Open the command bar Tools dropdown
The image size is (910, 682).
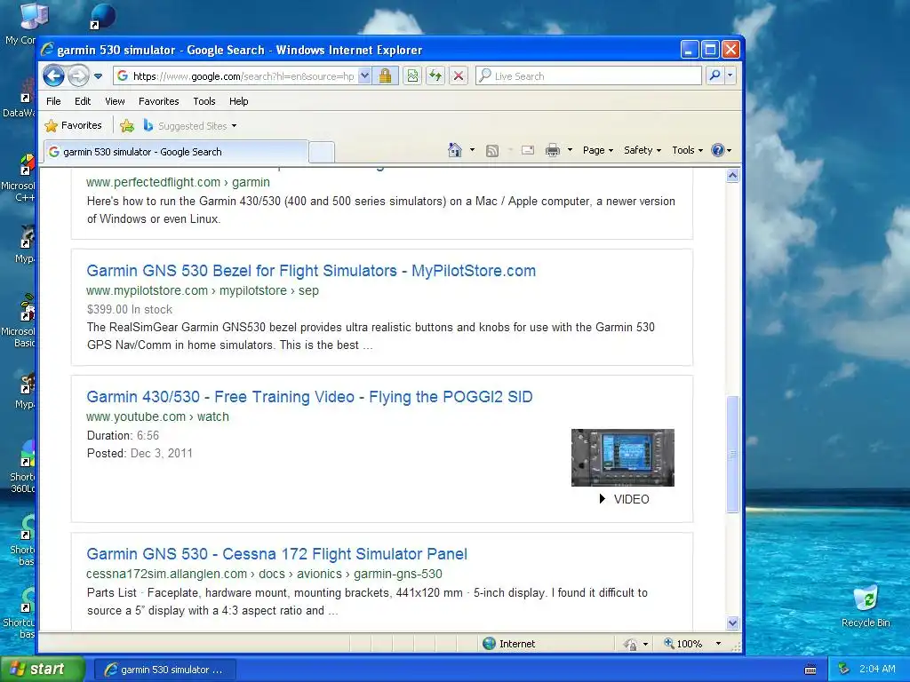pos(687,150)
